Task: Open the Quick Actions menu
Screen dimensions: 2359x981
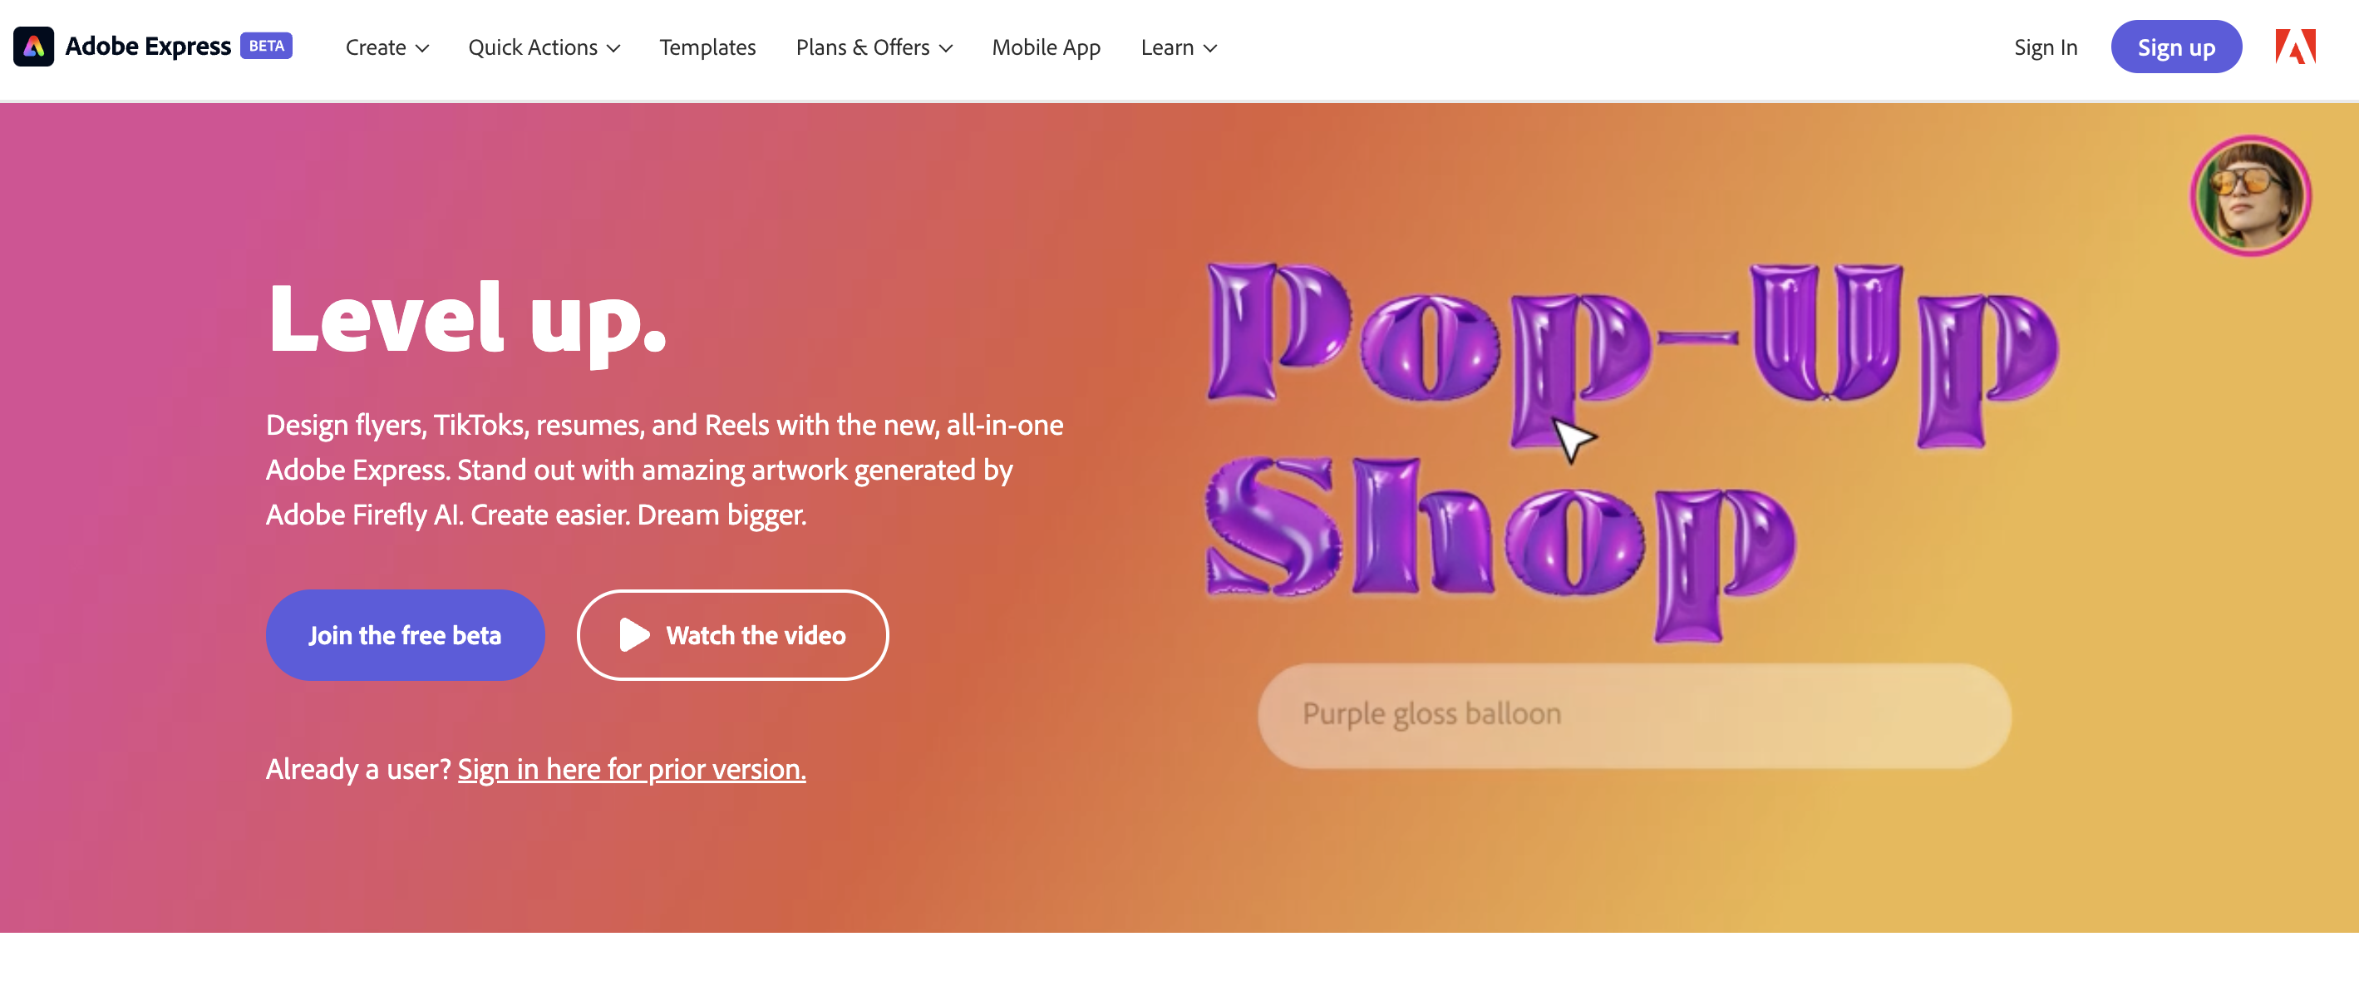Action: [x=544, y=47]
